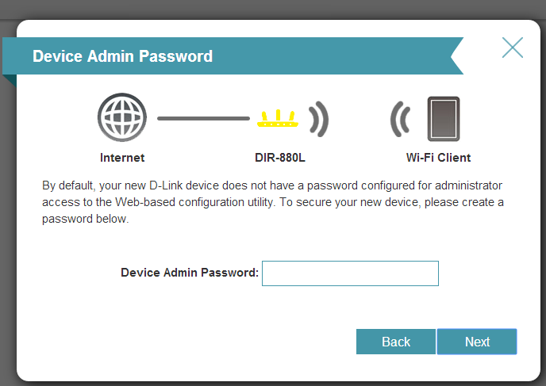Click the yellow DIR-880L router icon
The height and width of the screenshot is (386, 546).
tap(279, 120)
